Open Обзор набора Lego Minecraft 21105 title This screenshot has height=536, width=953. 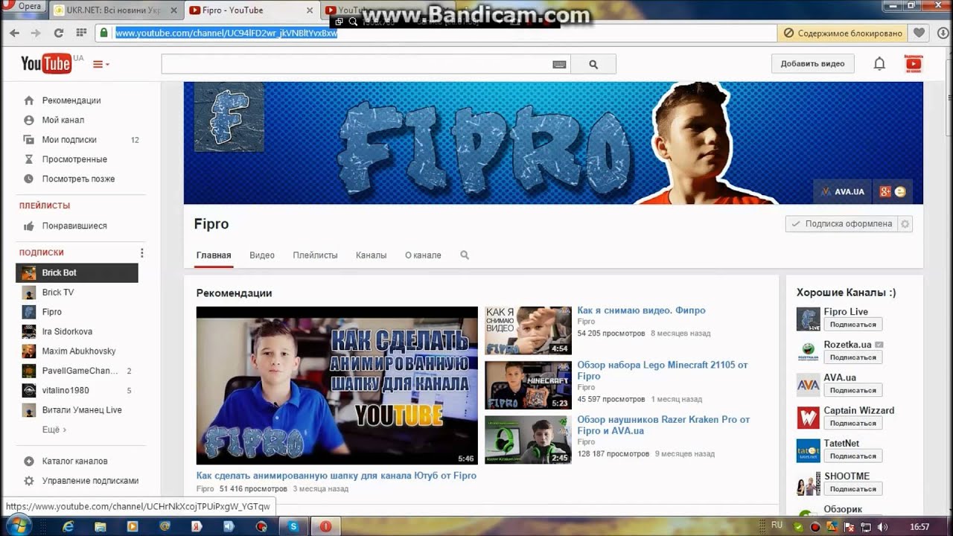[662, 370]
